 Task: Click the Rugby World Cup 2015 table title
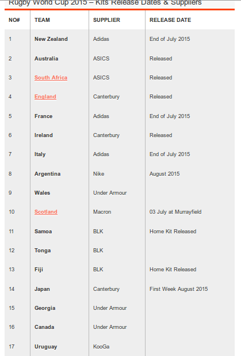pos(105,3)
